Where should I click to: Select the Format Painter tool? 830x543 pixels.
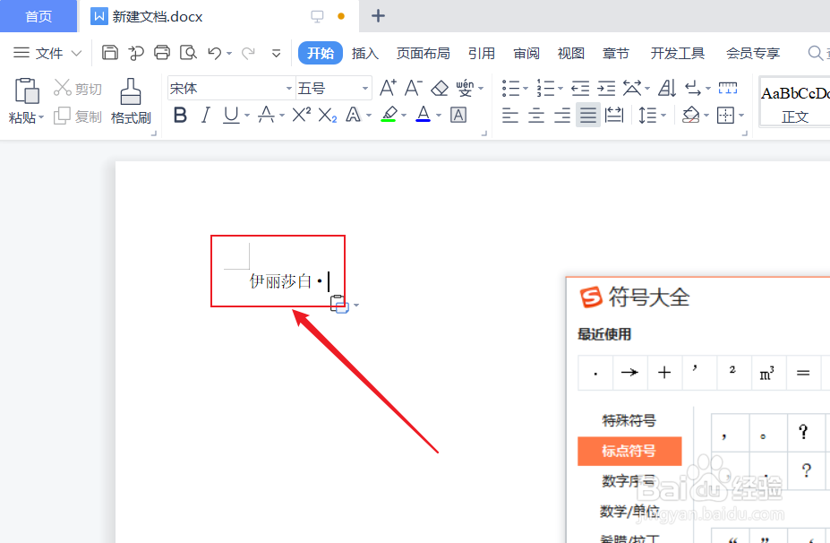[x=130, y=100]
